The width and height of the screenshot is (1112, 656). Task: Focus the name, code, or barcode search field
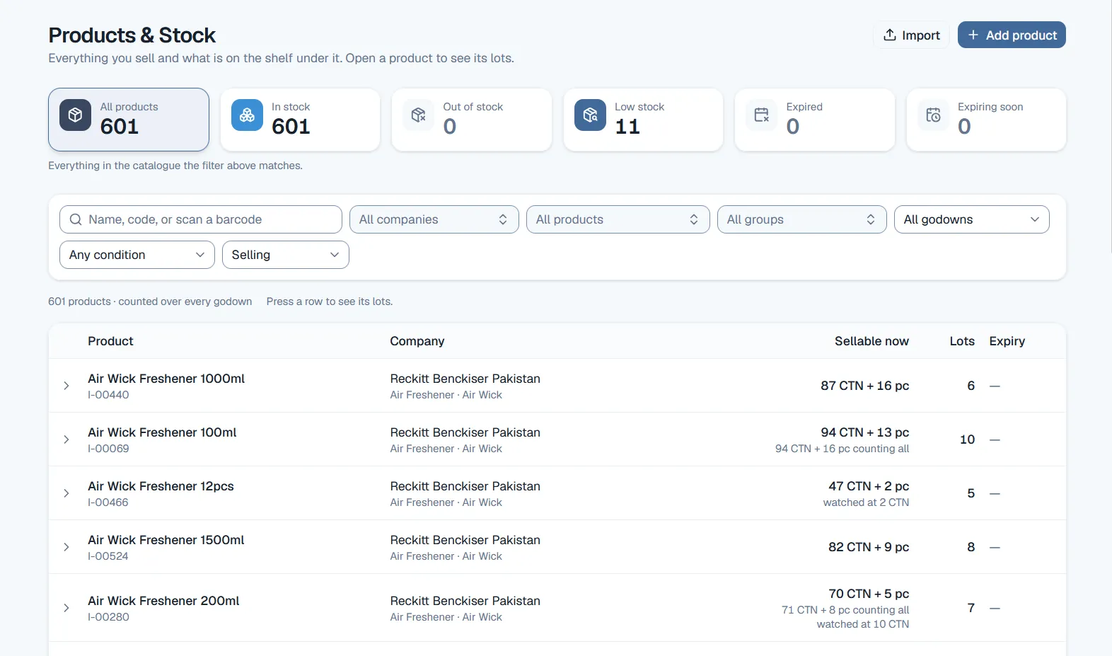point(201,219)
